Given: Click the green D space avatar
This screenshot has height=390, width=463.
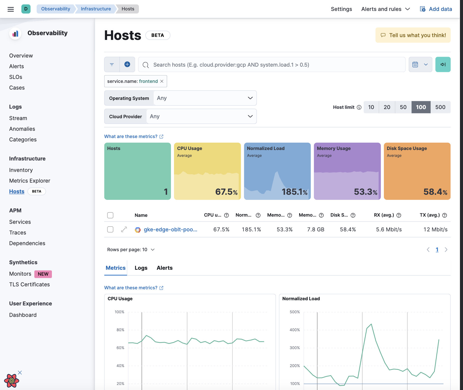Looking at the screenshot, I should (x=26, y=9).
